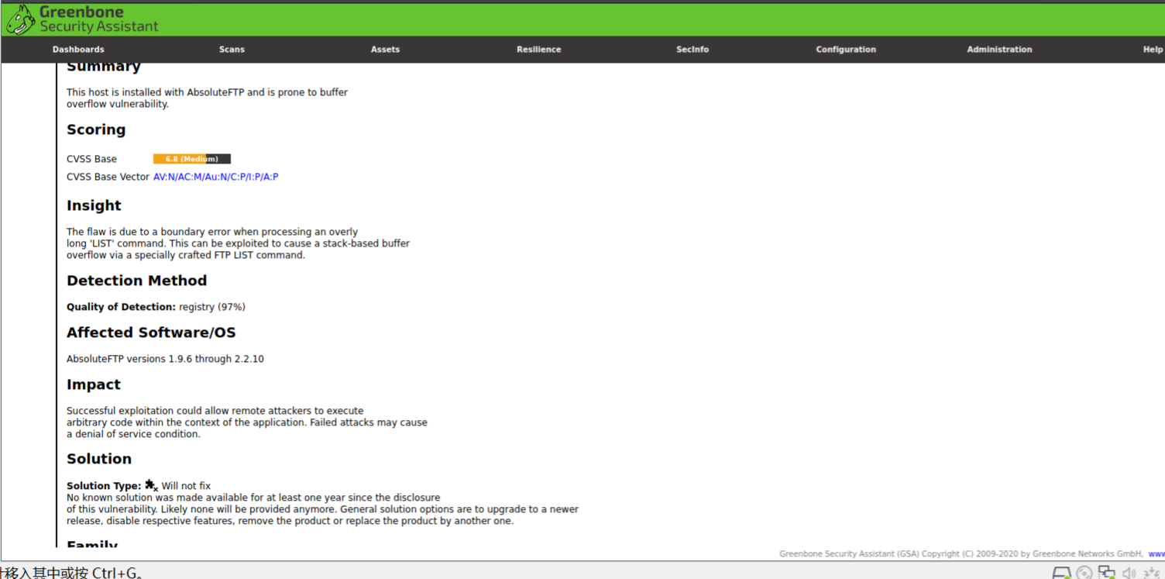
Task: Click the Impact section heading
Action: click(93, 384)
